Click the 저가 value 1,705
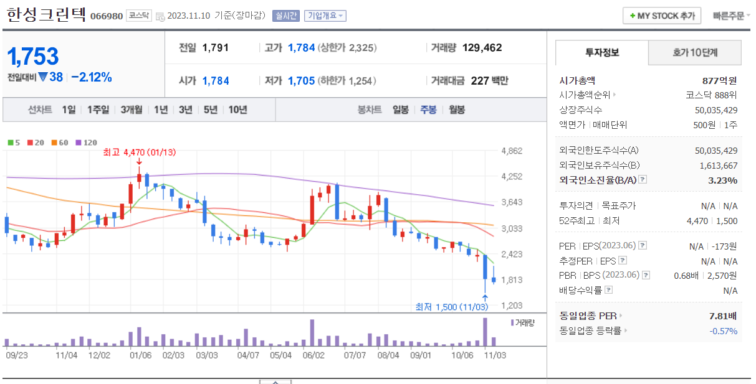Screen dimensions: 756x384 coord(302,80)
